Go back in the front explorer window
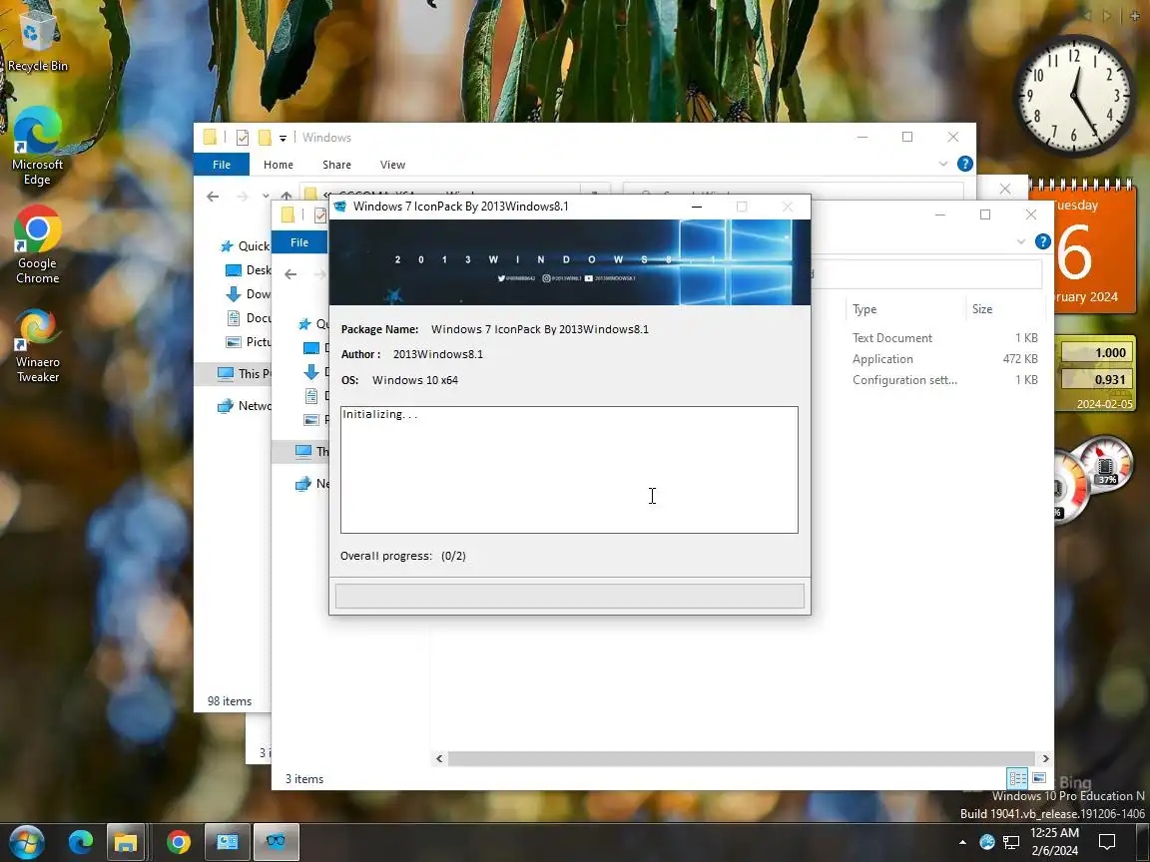The height and width of the screenshot is (862, 1150). click(x=290, y=274)
